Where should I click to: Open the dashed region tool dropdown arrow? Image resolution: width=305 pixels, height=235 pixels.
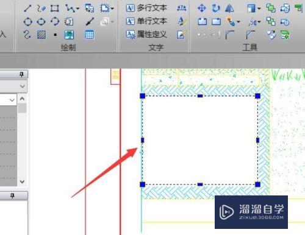[112, 9]
